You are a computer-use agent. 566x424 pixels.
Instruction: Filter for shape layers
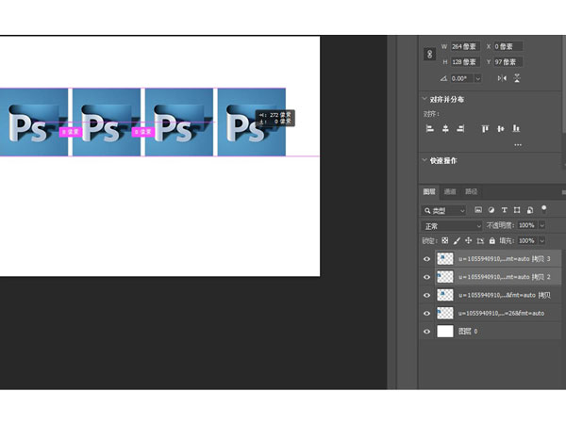click(x=517, y=210)
